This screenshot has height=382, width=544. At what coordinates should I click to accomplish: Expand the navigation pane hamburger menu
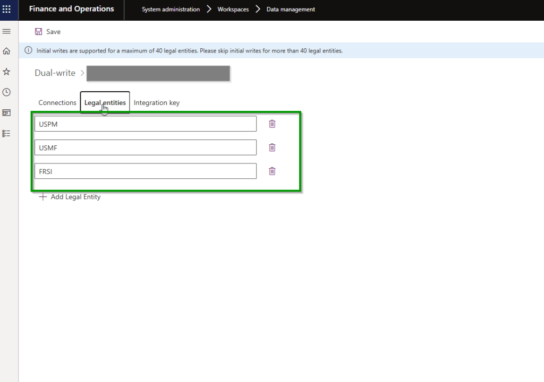click(6, 32)
